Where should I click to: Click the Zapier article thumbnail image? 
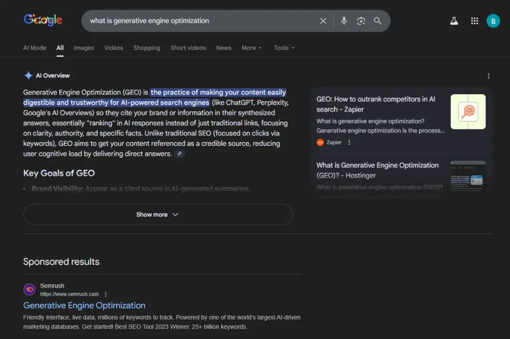(468, 112)
